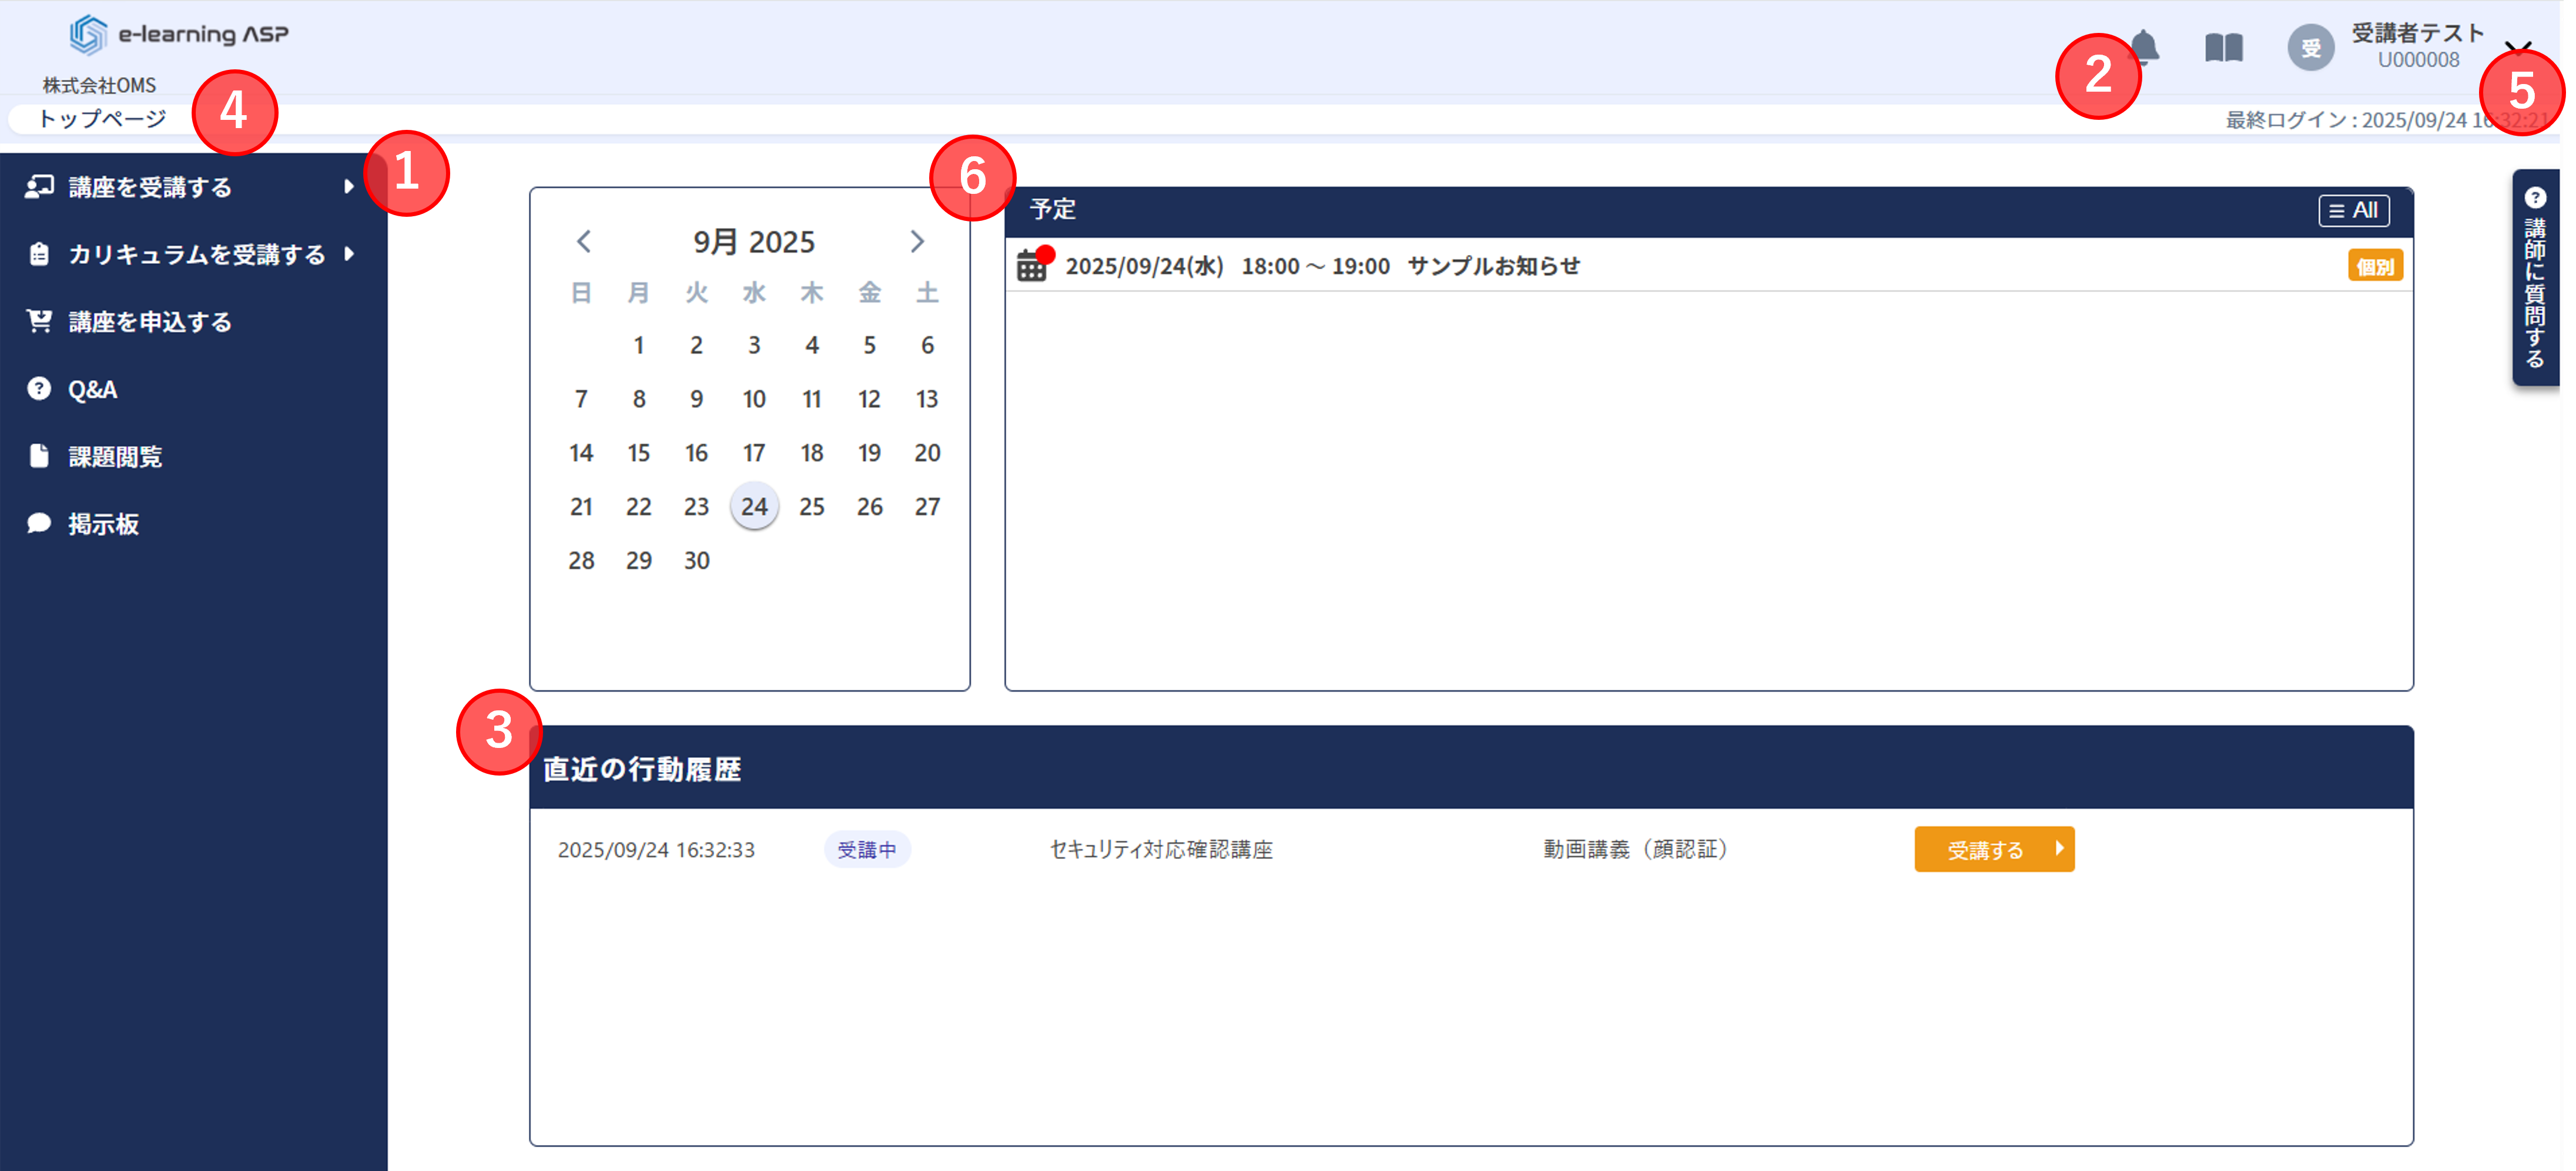Toggle the All schedule filter button
2576x1171 pixels.
point(2353,210)
